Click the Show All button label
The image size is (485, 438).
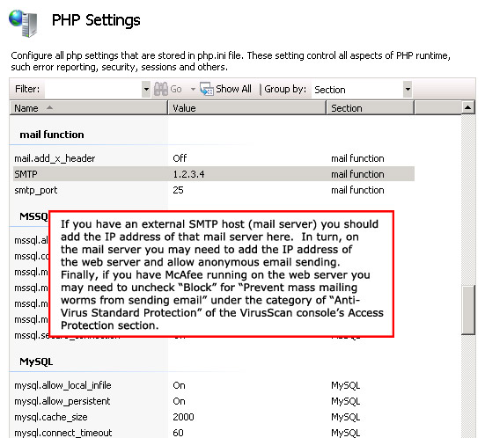pyautogui.click(x=233, y=89)
